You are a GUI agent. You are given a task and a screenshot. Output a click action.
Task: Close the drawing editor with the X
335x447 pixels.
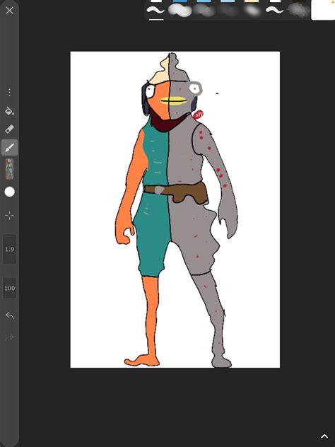point(9,11)
